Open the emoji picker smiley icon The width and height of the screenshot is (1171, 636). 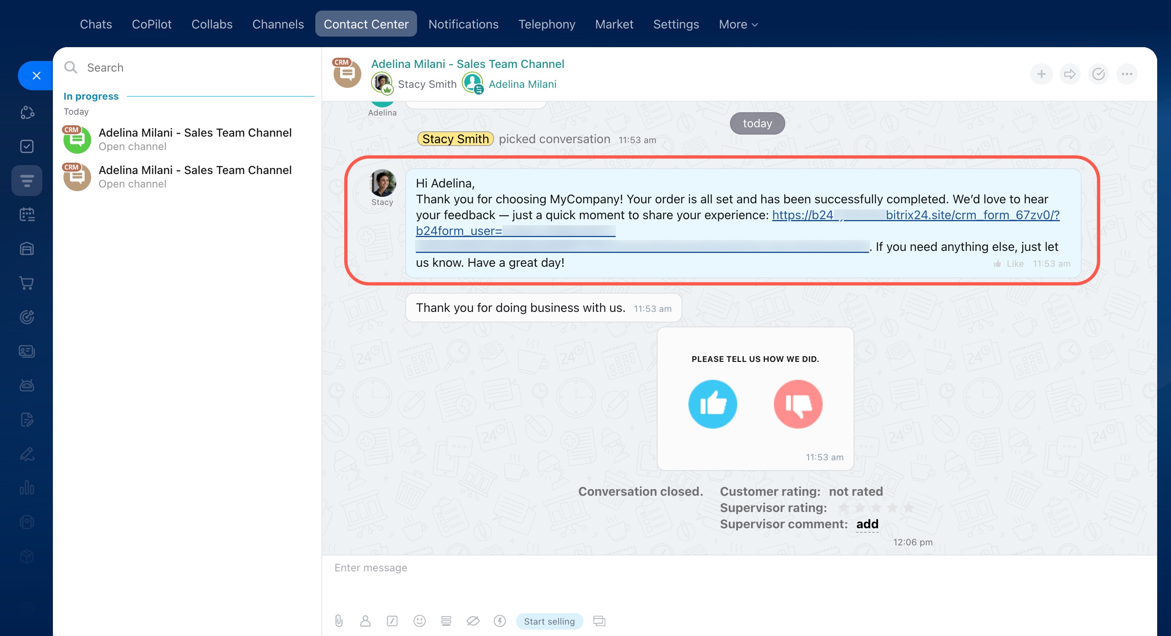(x=419, y=621)
